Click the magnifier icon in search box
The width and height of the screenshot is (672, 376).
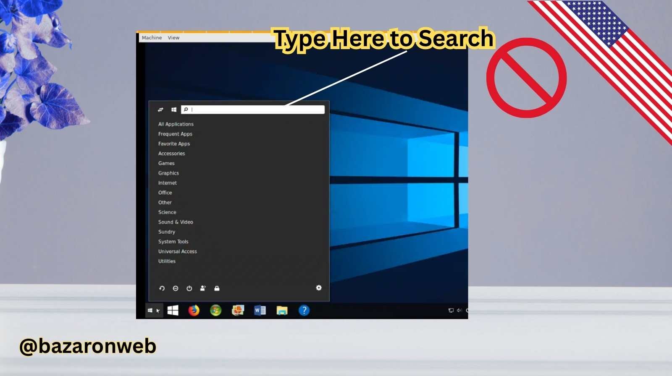[186, 110]
